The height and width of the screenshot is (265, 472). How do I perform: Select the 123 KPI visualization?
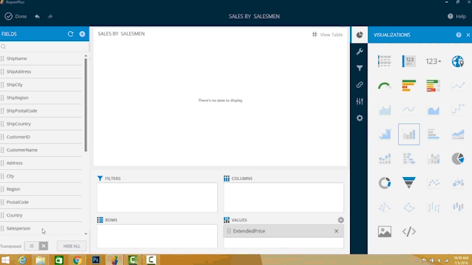coord(434,61)
